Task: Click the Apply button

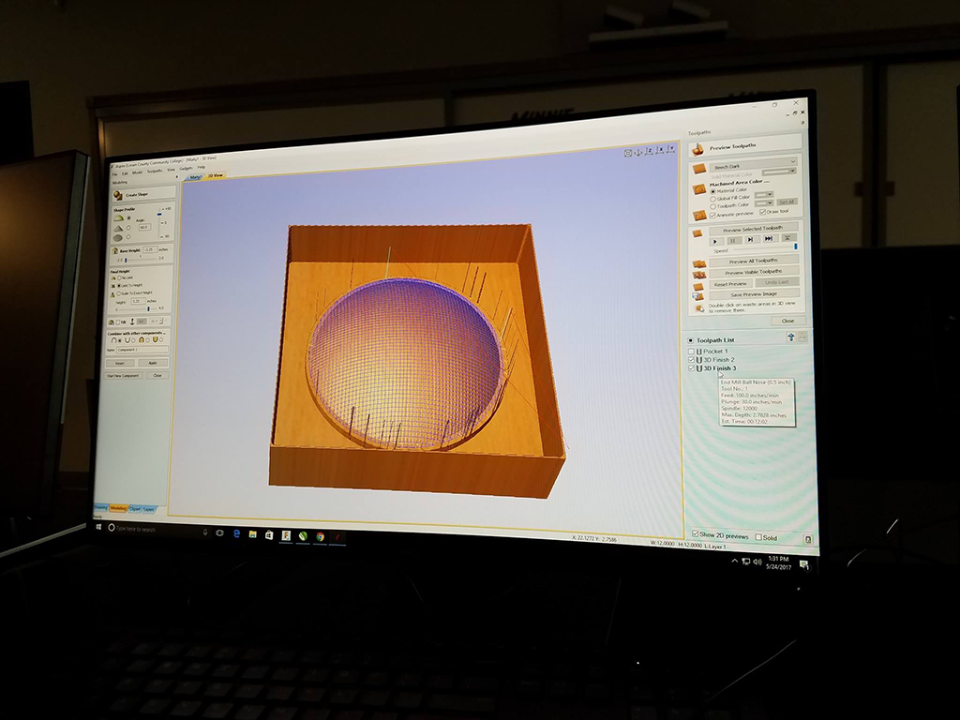Action: tap(153, 363)
